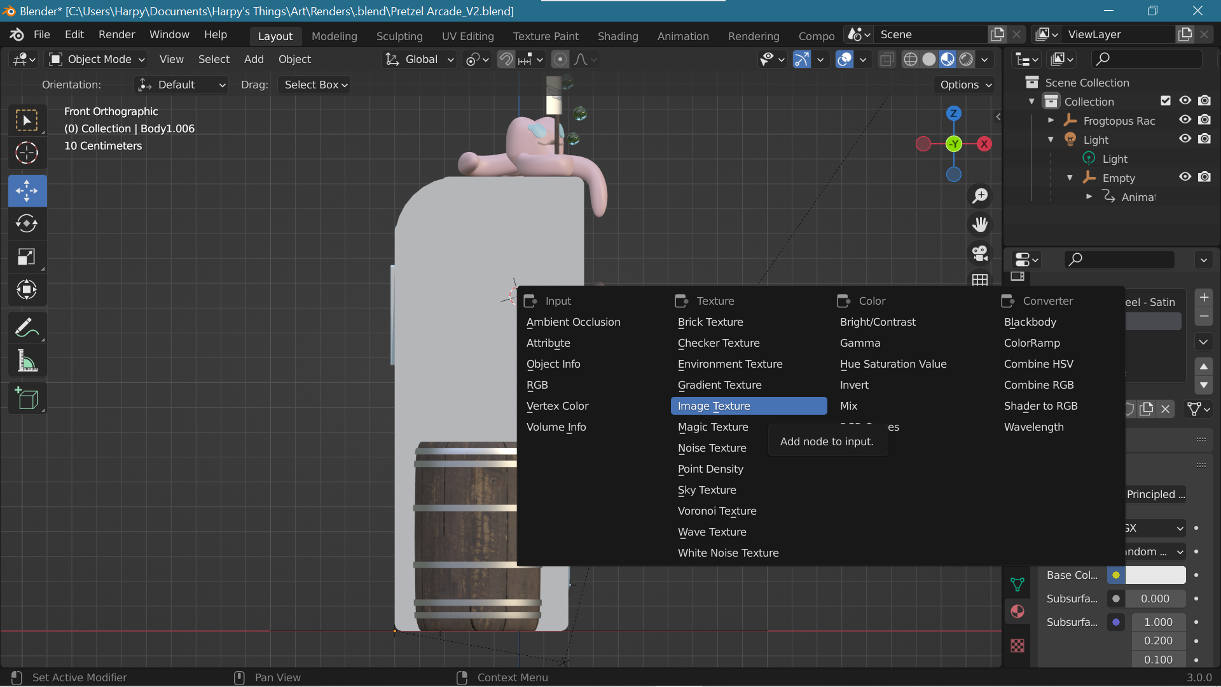The image size is (1221, 687).
Task: Open the Orientation Default dropdown
Action: 182,85
